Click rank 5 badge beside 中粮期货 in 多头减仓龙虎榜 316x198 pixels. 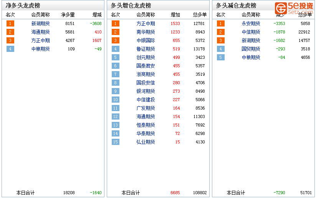pyautogui.click(x=221, y=58)
